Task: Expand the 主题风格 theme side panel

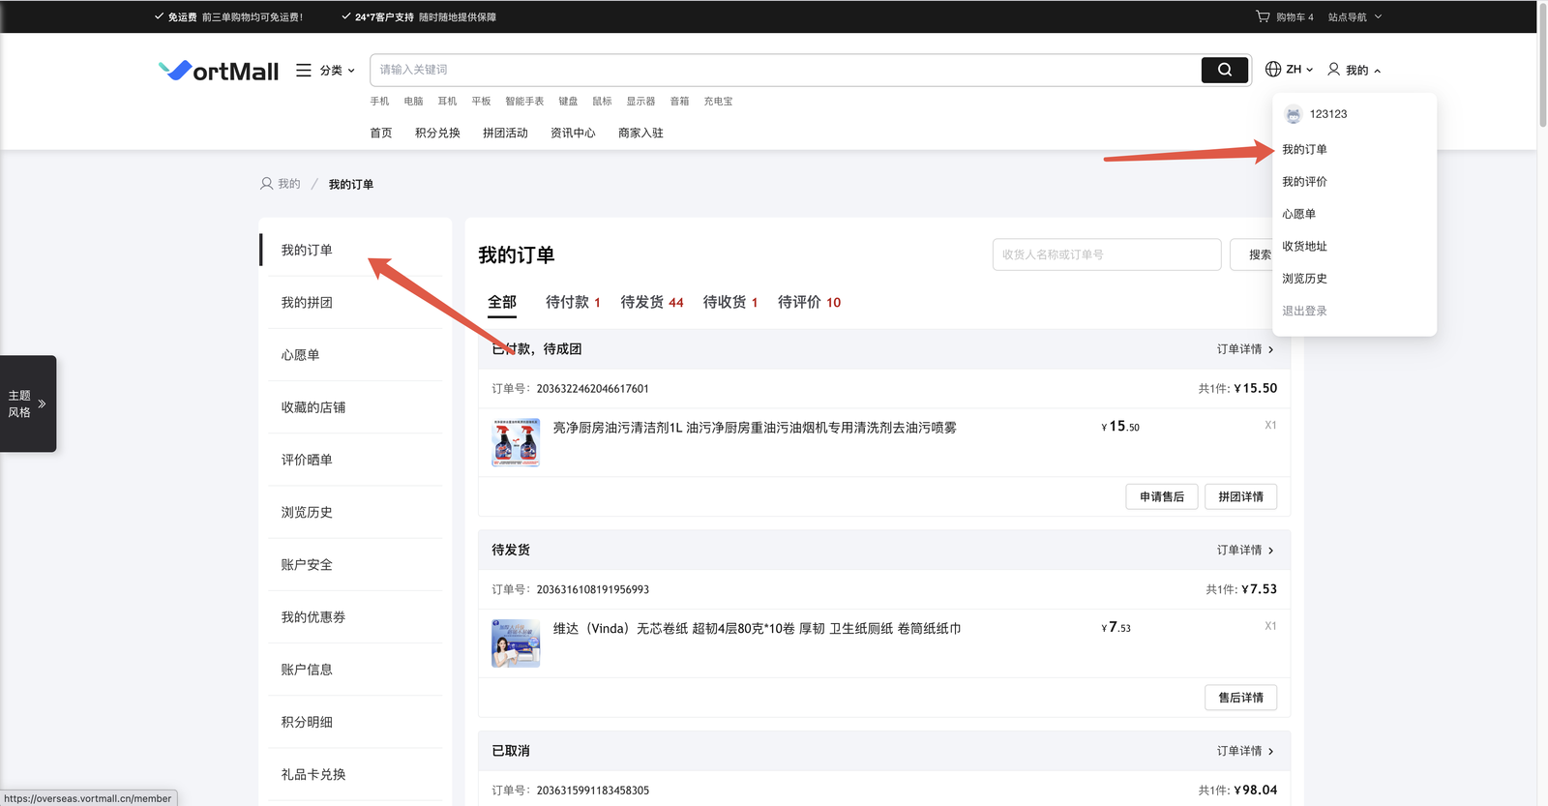Action: tap(28, 403)
